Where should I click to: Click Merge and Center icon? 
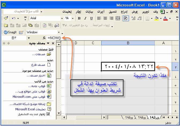tap(118, 18)
